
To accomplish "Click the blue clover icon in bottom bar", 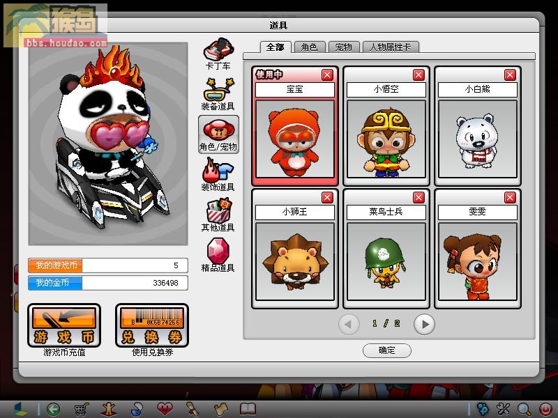I will pyautogui.click(x=483, y=409).
